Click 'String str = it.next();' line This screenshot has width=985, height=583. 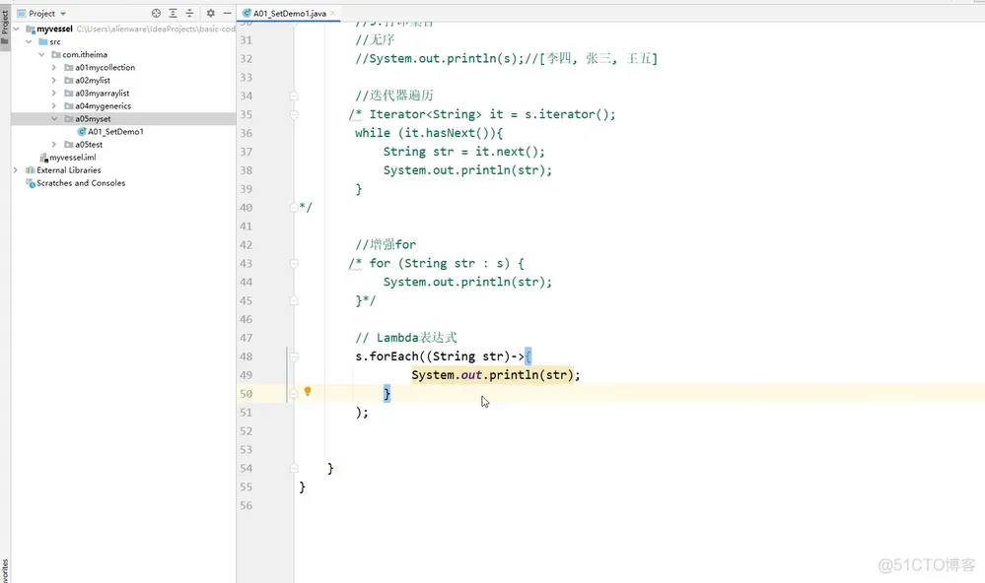coord(464,152)
